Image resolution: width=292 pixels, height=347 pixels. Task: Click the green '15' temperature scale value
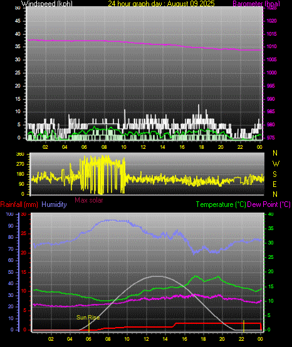coord(271,286)
